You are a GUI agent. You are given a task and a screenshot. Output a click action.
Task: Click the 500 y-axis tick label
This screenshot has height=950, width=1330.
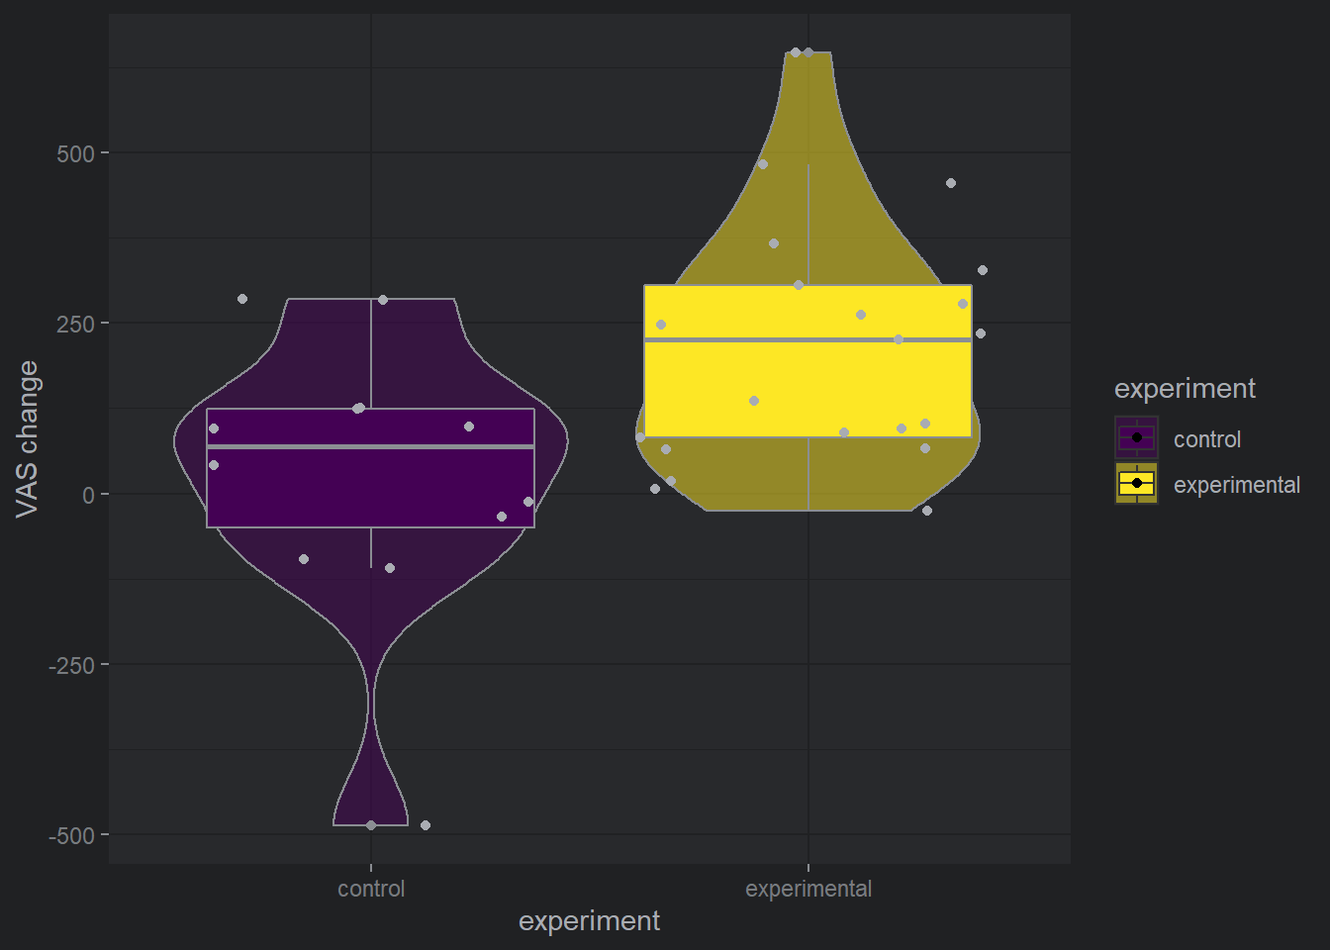click(x=76, y=153)
